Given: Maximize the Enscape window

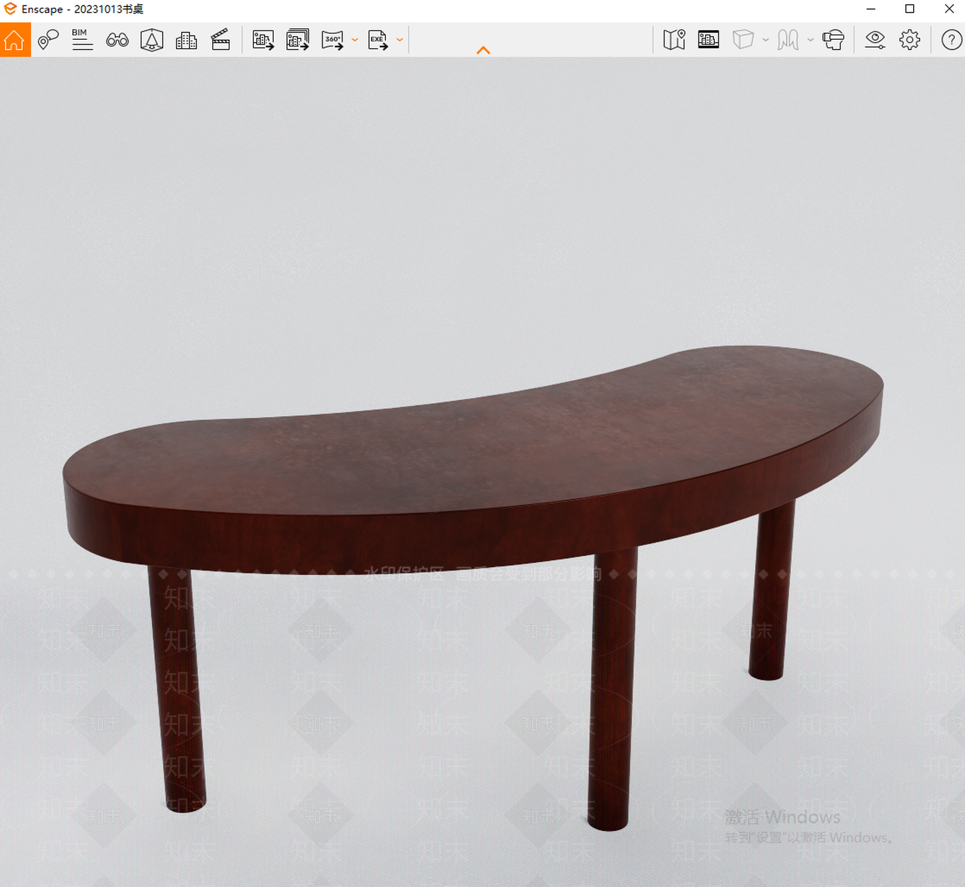Looking at the screenshot, I should pyautogui.click(x=910, y=9).
